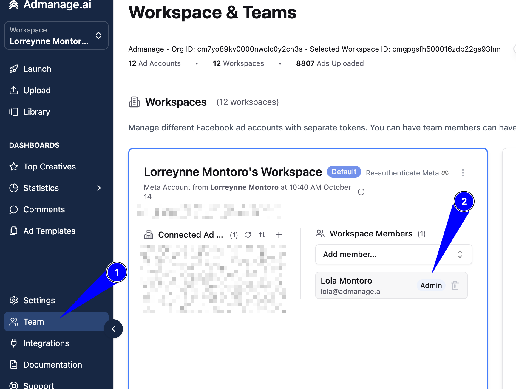This screenshot has width=516, height=389.
Task: Delete member Lola Montoro with trash icon
Action: click(x=455, y=285)
